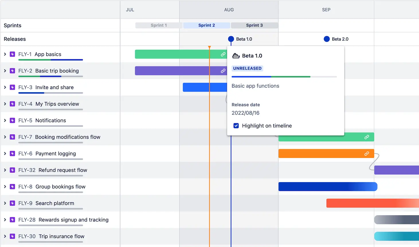This screenshot has width=419, height=247.
Task: Uncheck Highlight on timeline checkbox
Action: [x=236, y=126]
